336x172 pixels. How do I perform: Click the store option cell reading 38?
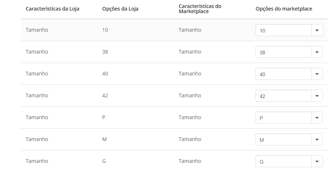pos(105,52)
